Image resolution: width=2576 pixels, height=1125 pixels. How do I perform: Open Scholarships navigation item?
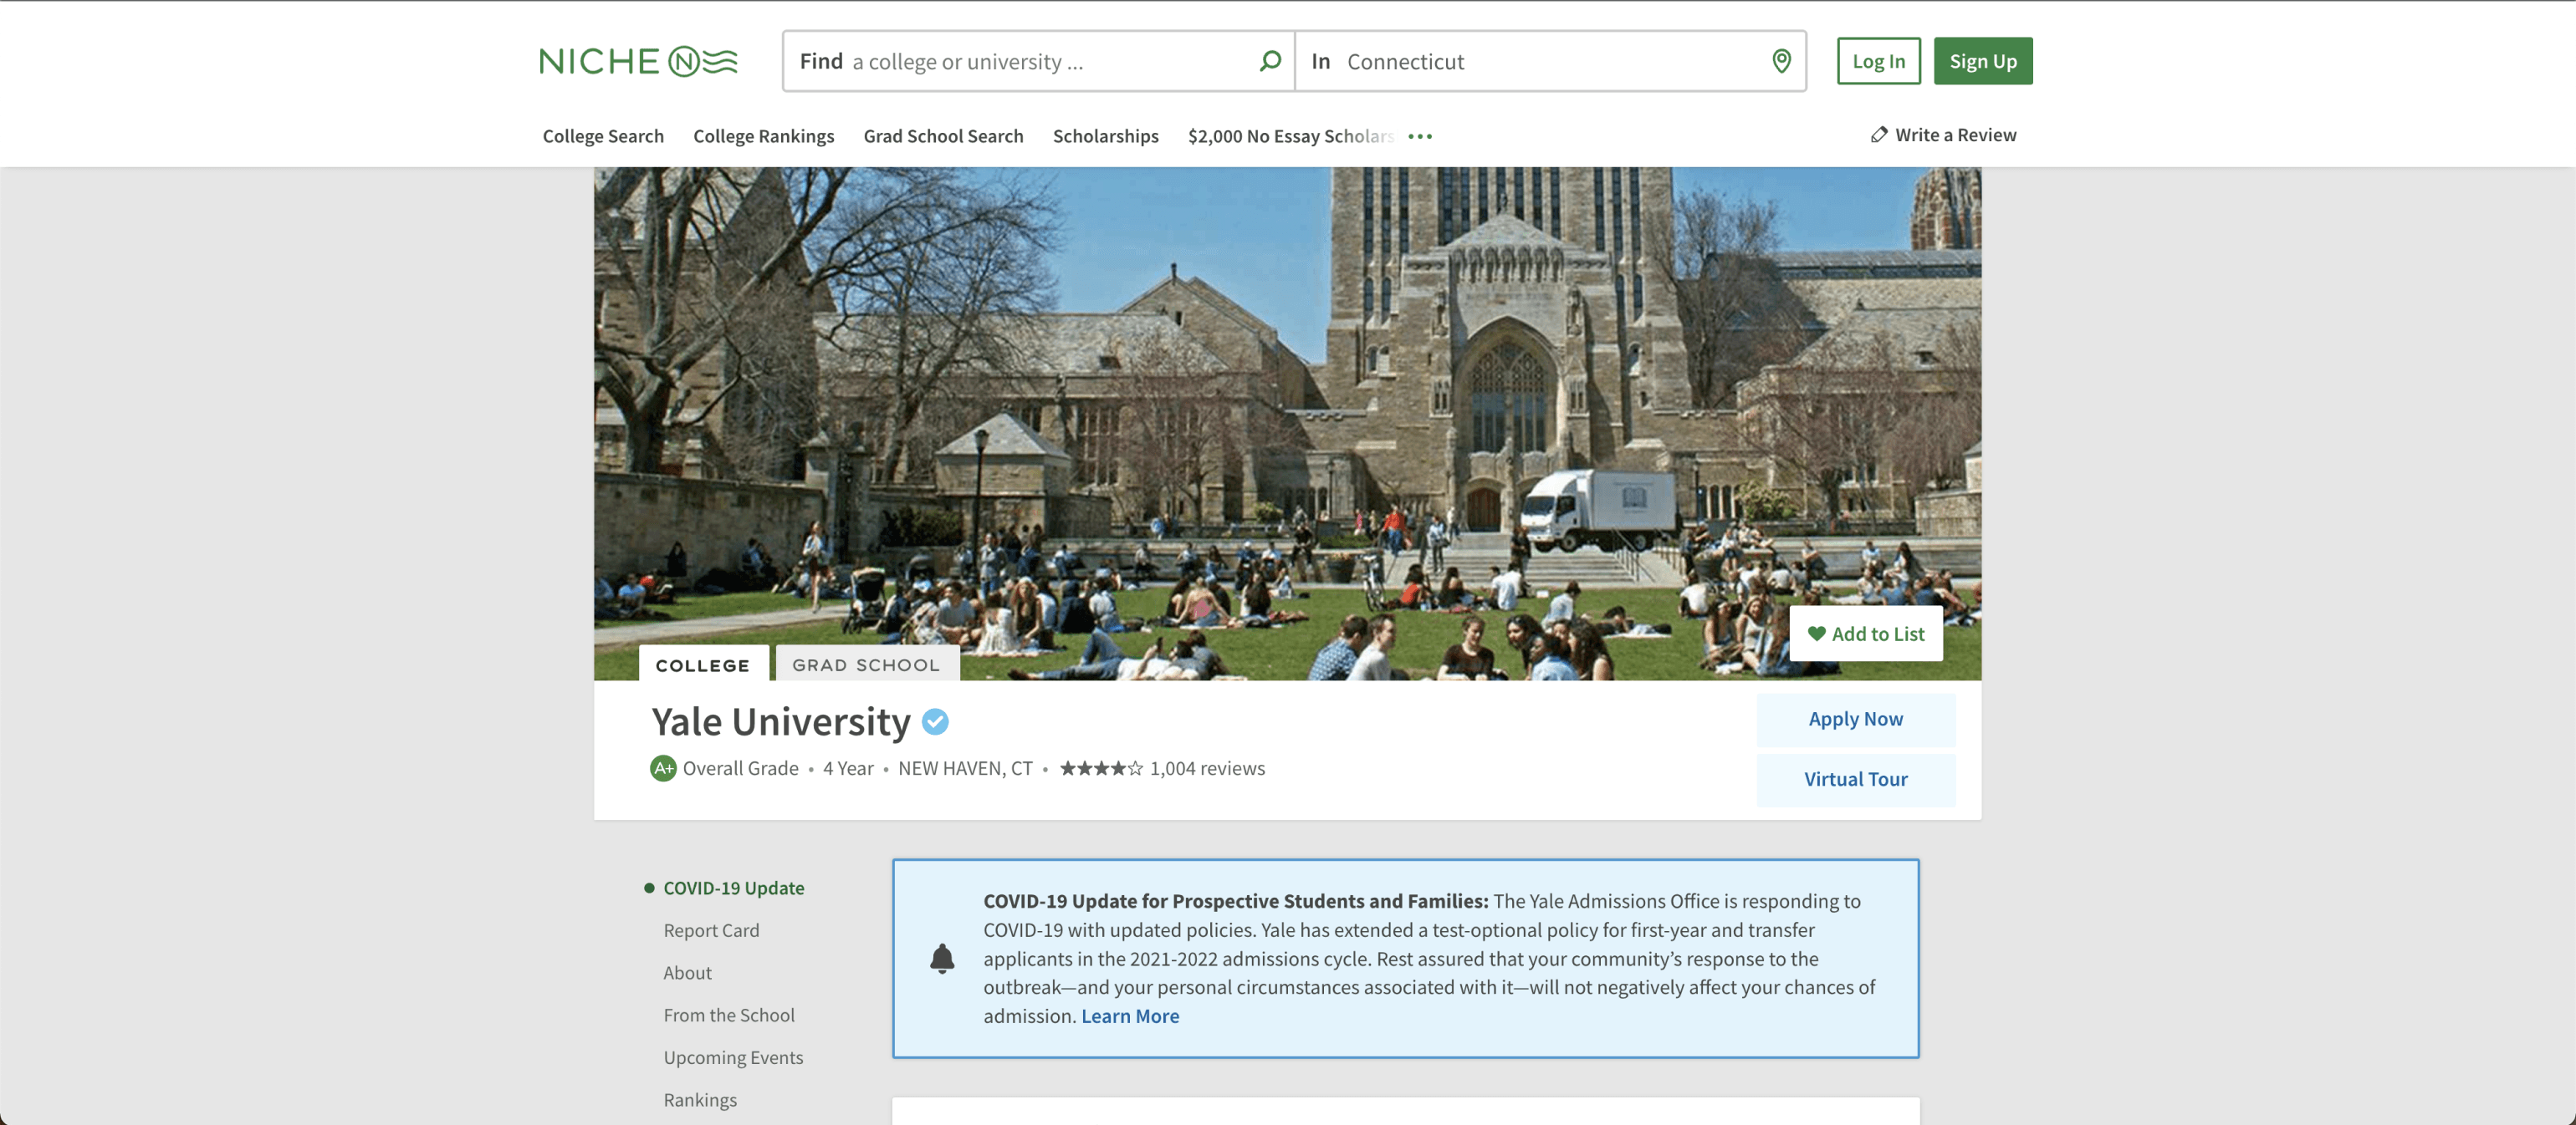pos(1105,136)
